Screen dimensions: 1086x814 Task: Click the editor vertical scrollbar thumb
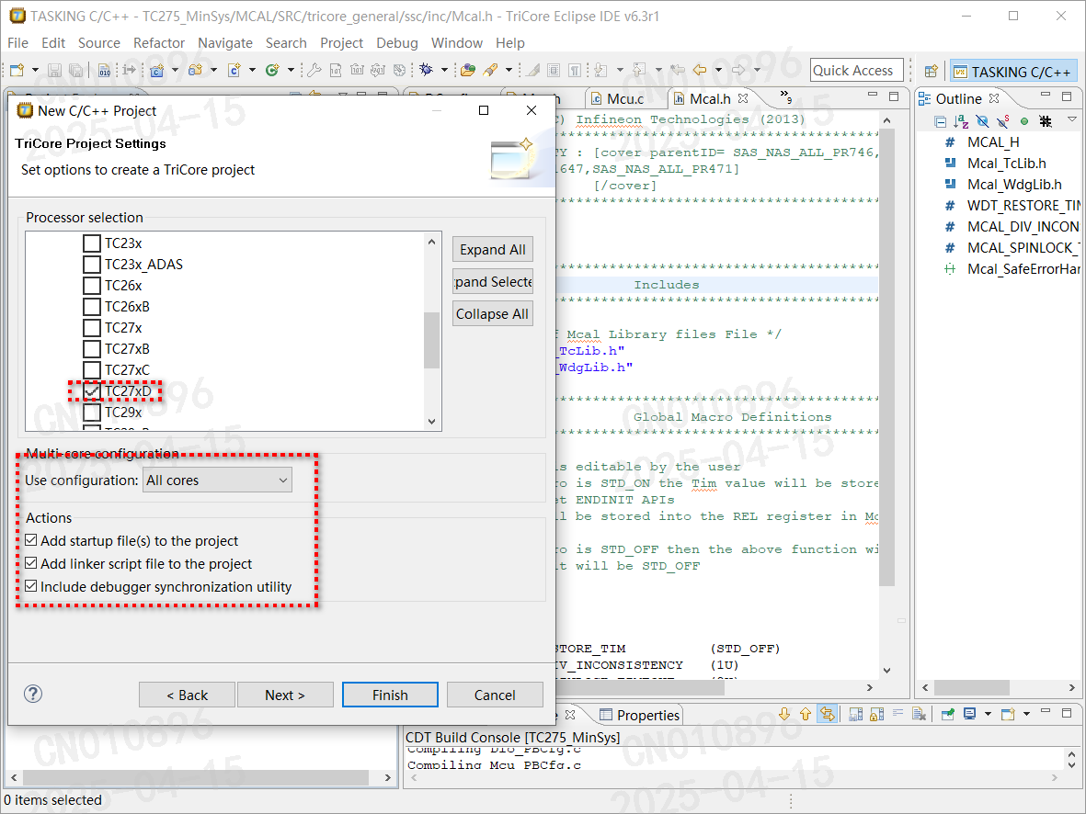click(x=887, y=357)
